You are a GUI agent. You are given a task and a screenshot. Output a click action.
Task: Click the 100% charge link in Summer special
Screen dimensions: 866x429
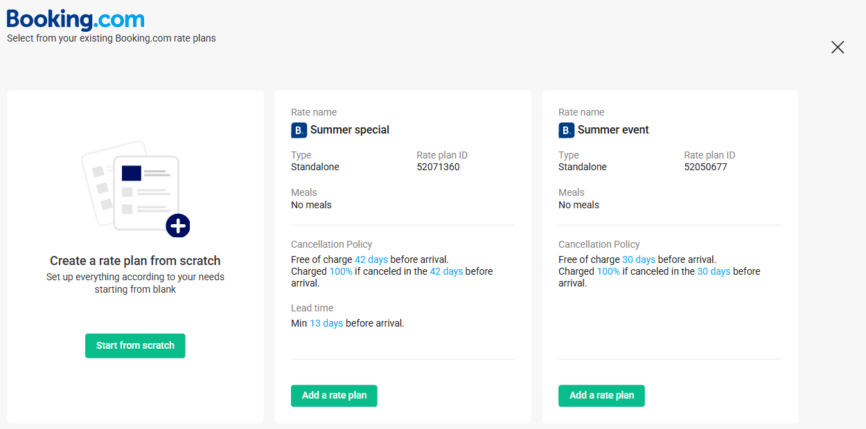click(x=341, y=271)
